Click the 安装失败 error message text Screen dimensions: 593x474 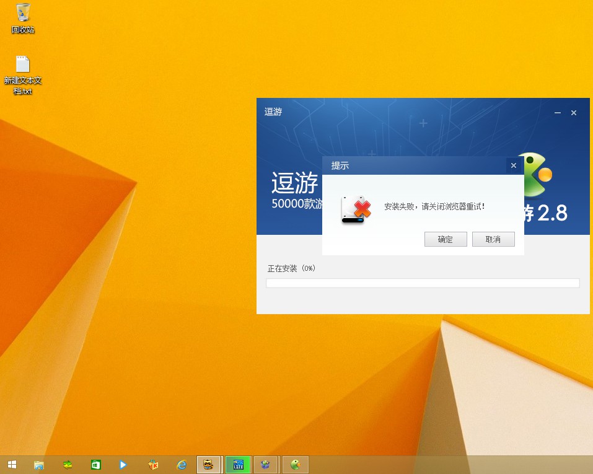[x=434, y=206]
